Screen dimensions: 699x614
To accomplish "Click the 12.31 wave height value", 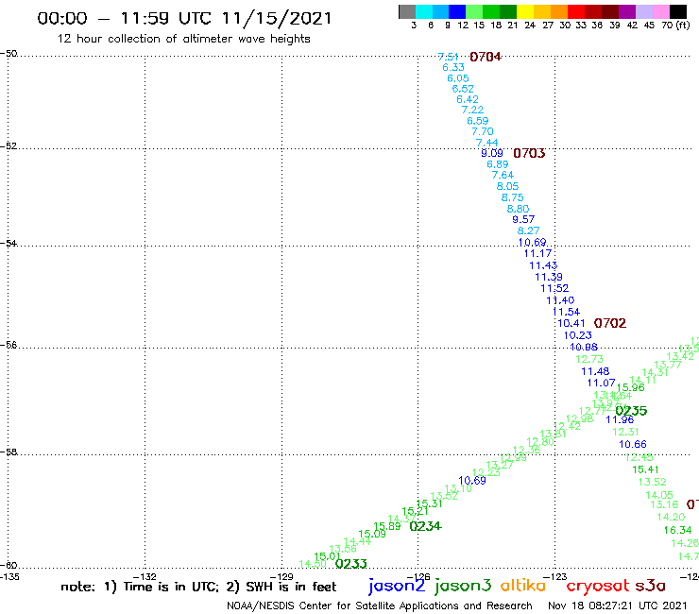I will tap(626, 432).
